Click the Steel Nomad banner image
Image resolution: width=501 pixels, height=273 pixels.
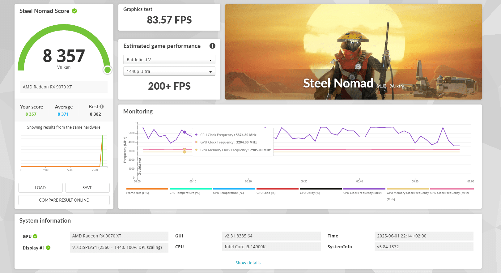[x=354, y=52]
